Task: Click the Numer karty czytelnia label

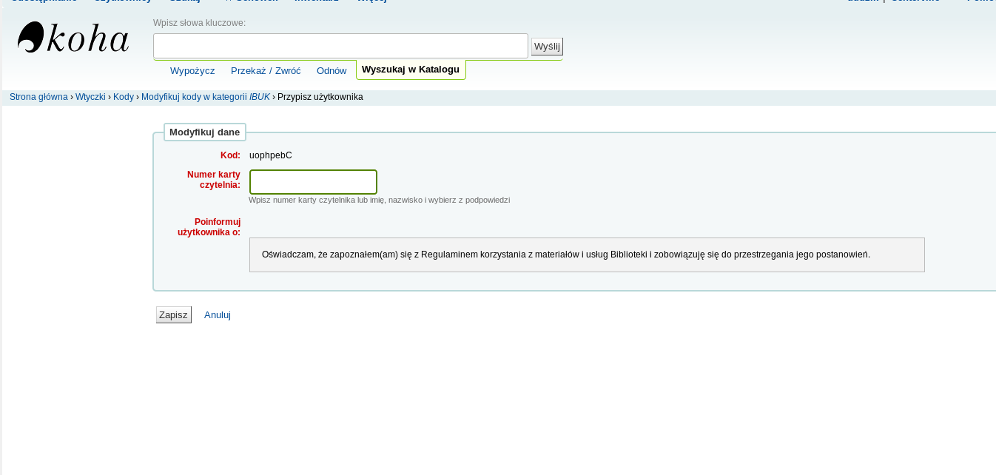Action: (214, 180)
